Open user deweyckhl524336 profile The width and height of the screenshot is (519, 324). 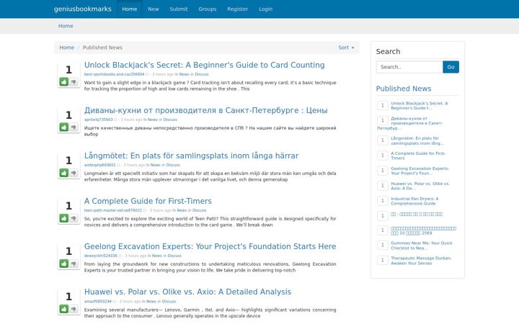101,256
